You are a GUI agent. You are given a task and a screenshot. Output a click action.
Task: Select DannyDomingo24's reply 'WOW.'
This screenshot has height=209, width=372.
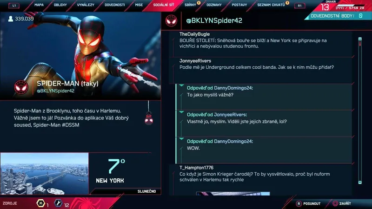[264, 150]
